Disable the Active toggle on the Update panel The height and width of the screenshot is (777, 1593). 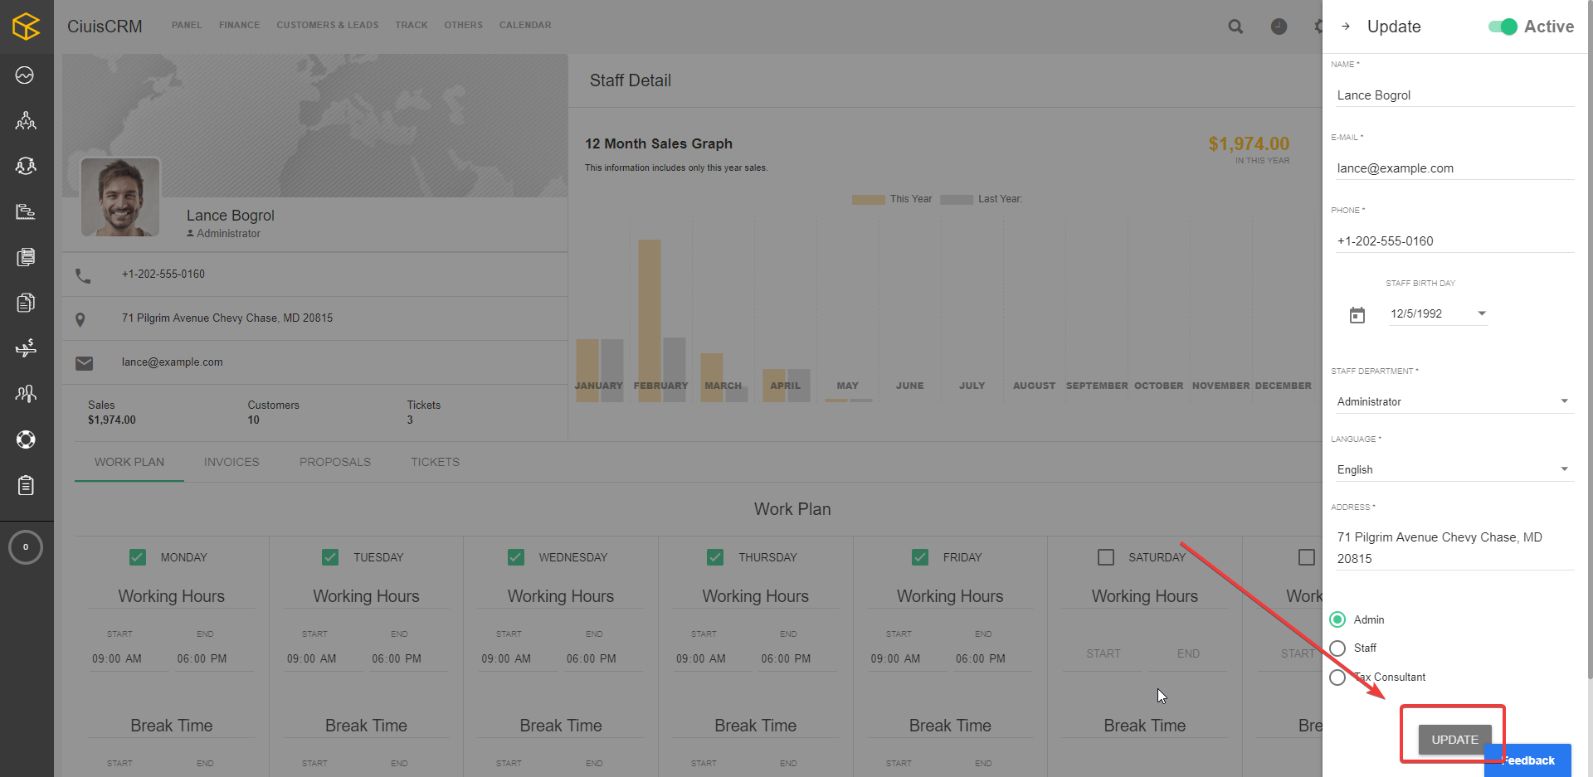pyautogui.click(x=1501, y=27)
